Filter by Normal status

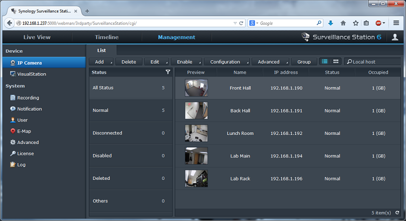(131, 110)
